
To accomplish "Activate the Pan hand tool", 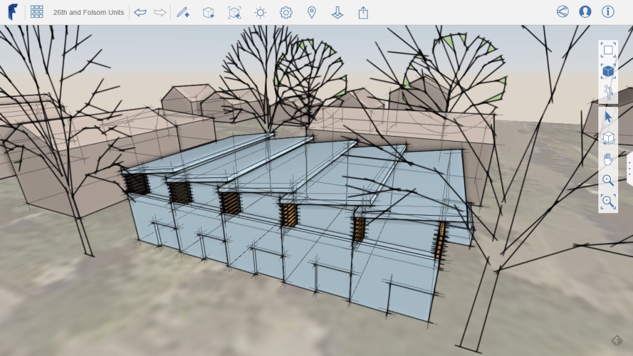I will (x=608, y=159).
